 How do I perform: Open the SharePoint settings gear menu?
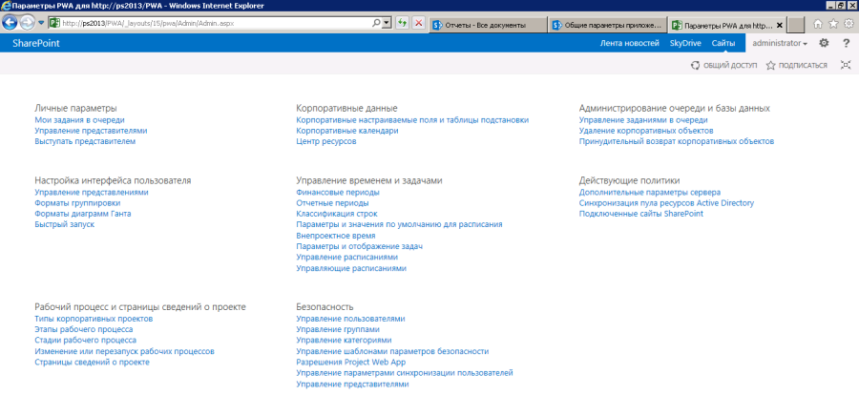(824, 43)
